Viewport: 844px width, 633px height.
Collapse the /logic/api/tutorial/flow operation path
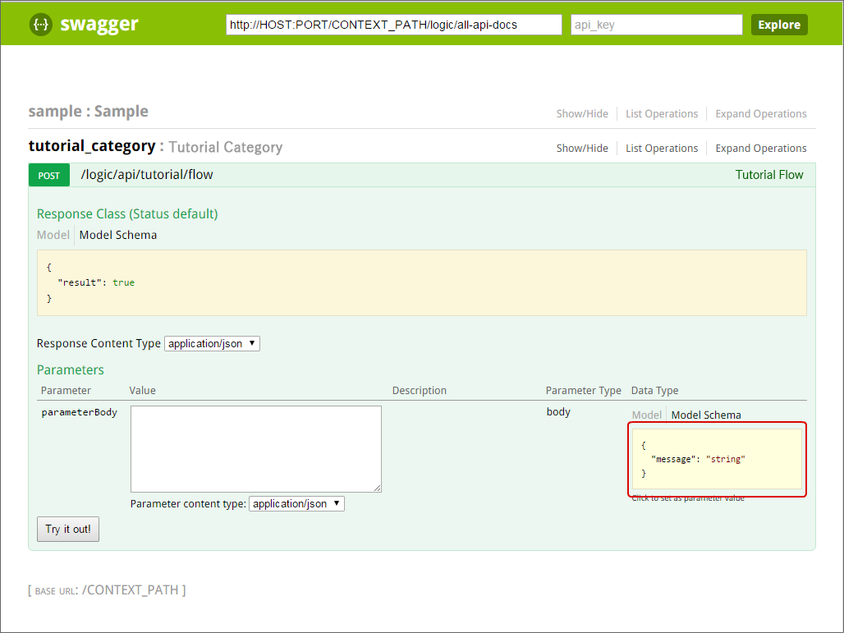point(147,174)
